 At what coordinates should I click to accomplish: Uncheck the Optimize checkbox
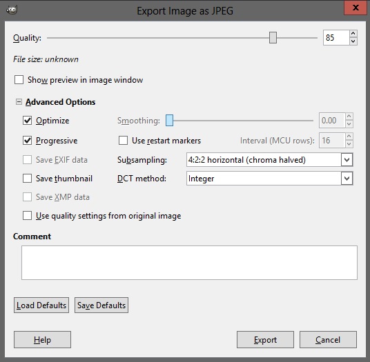(27, 121)
